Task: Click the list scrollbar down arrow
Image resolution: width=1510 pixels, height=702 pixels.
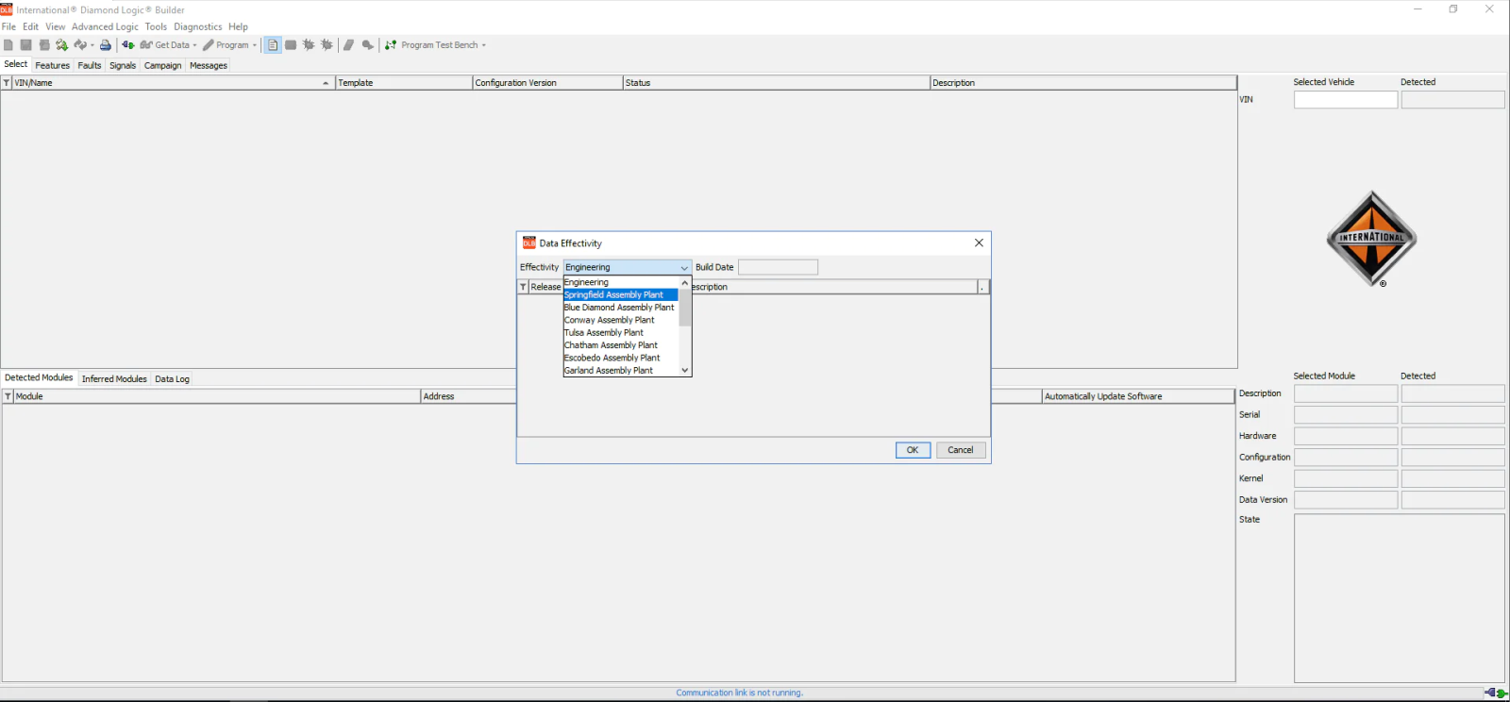Action: tap(685, 370)
